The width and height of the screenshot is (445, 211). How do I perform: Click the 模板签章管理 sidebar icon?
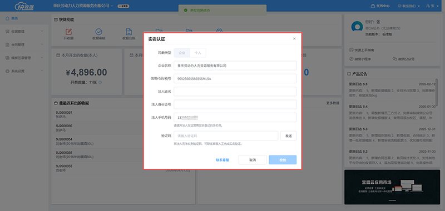click(7, 58)
